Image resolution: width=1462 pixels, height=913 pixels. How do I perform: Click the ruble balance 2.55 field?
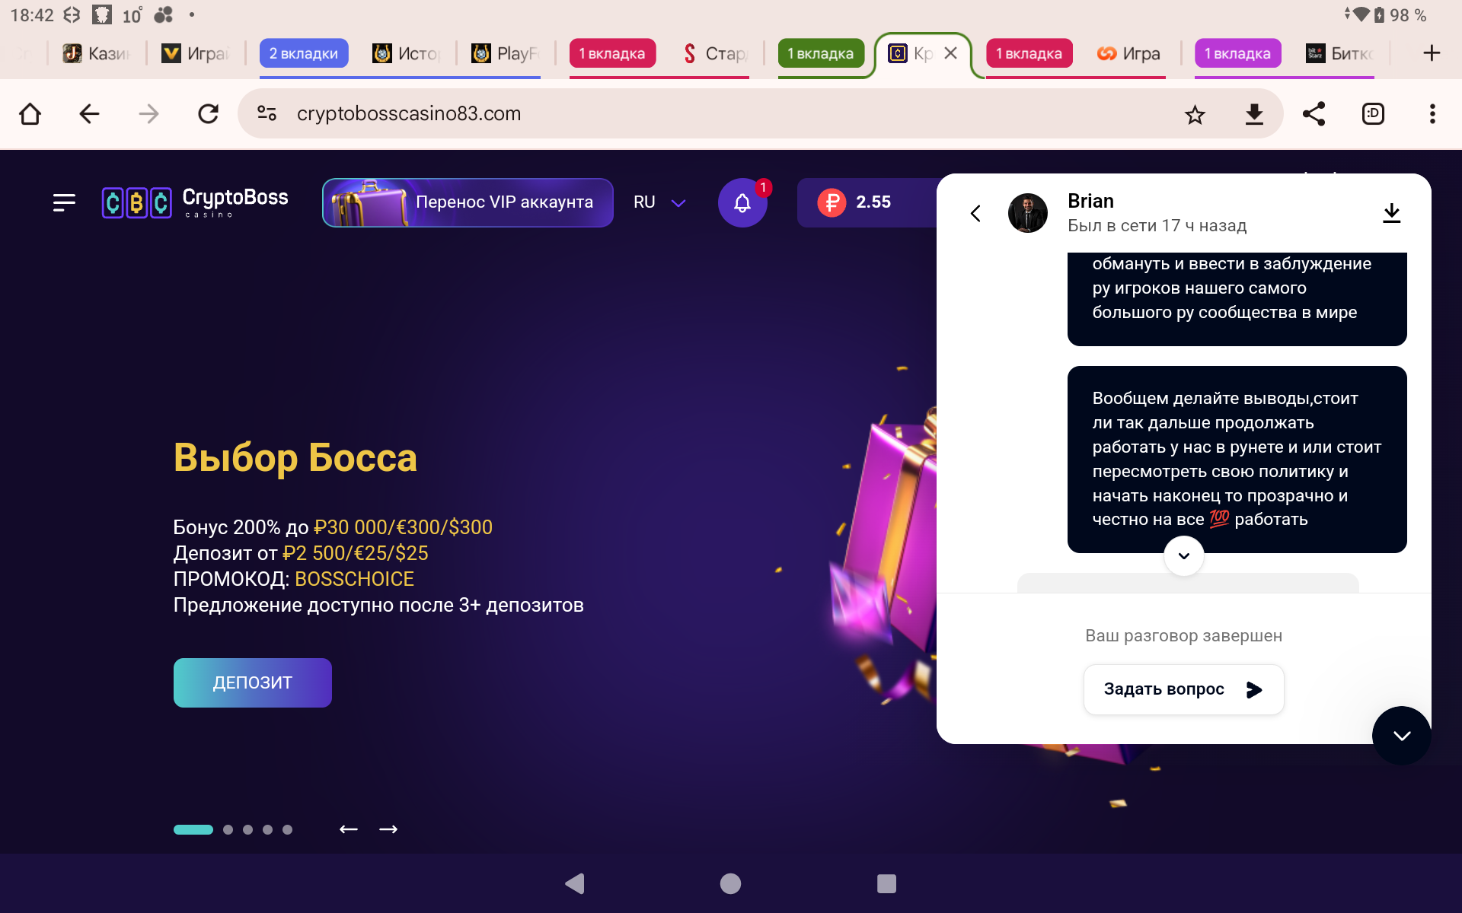pyautogui.click(x=867, y=202)
